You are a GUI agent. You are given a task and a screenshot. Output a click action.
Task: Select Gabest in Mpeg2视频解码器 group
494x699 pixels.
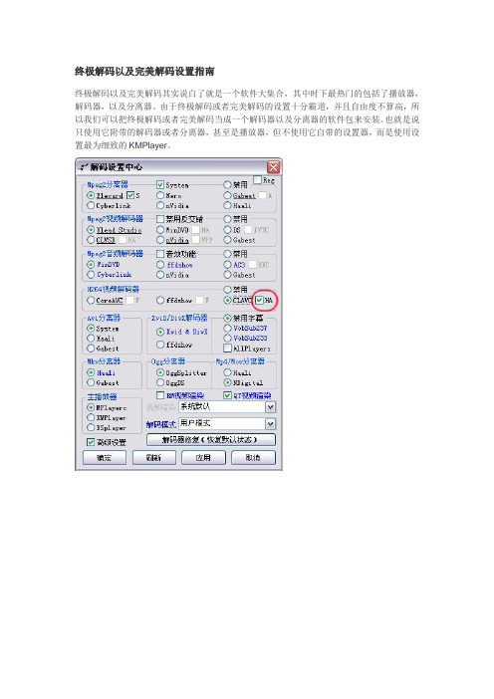pos(227,240)
